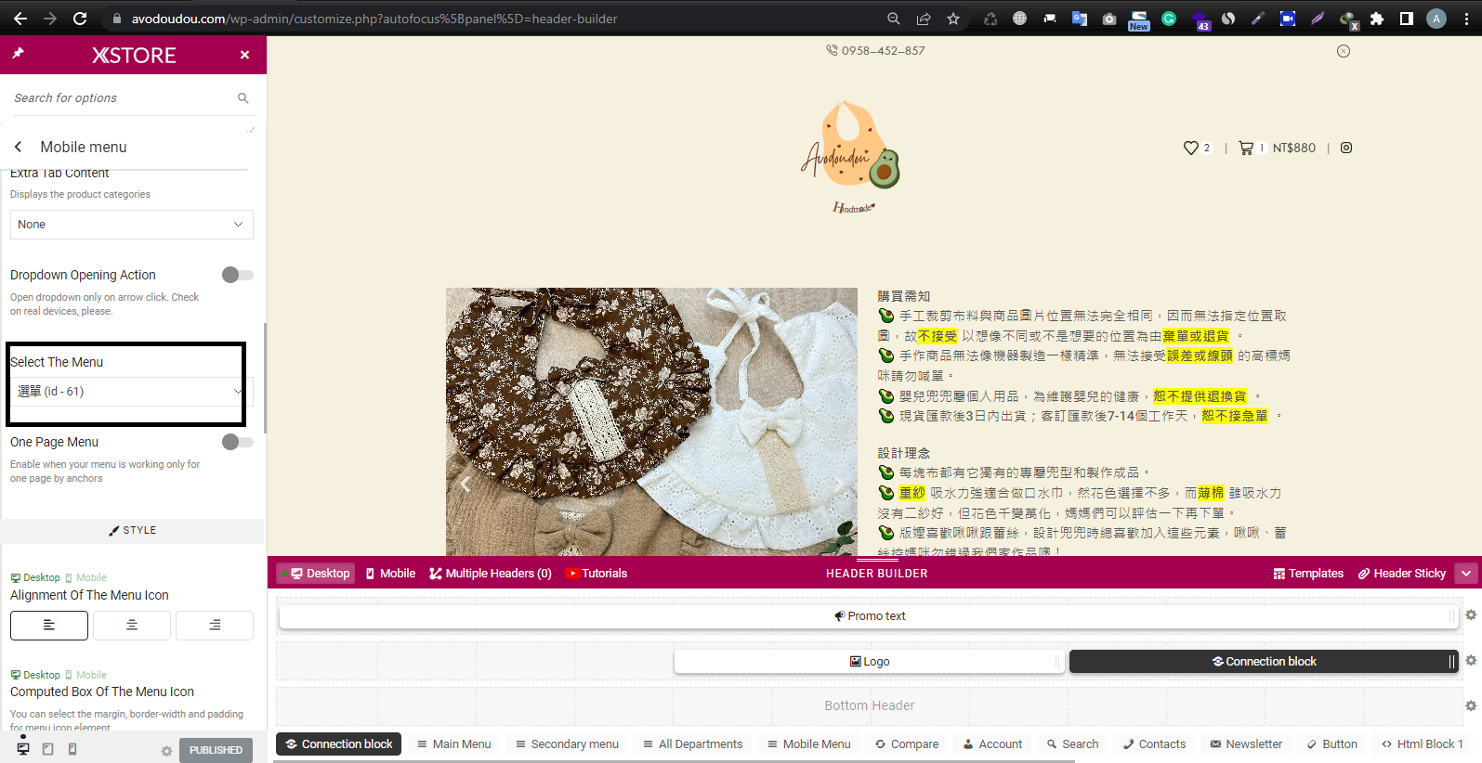Click the PUBLISHED button

coord(216,750)
